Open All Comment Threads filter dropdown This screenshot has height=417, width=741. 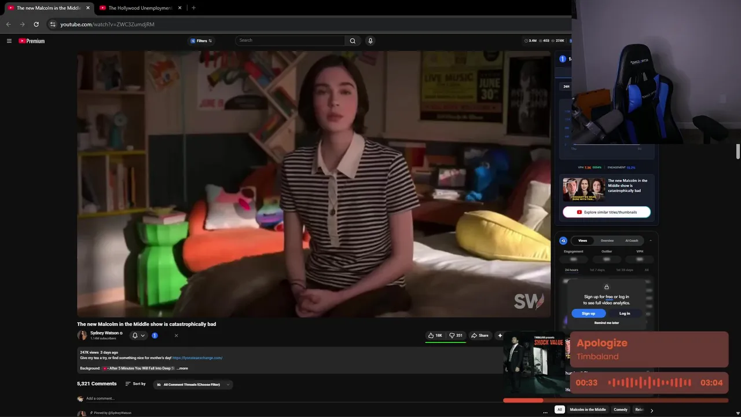[193, 385]
